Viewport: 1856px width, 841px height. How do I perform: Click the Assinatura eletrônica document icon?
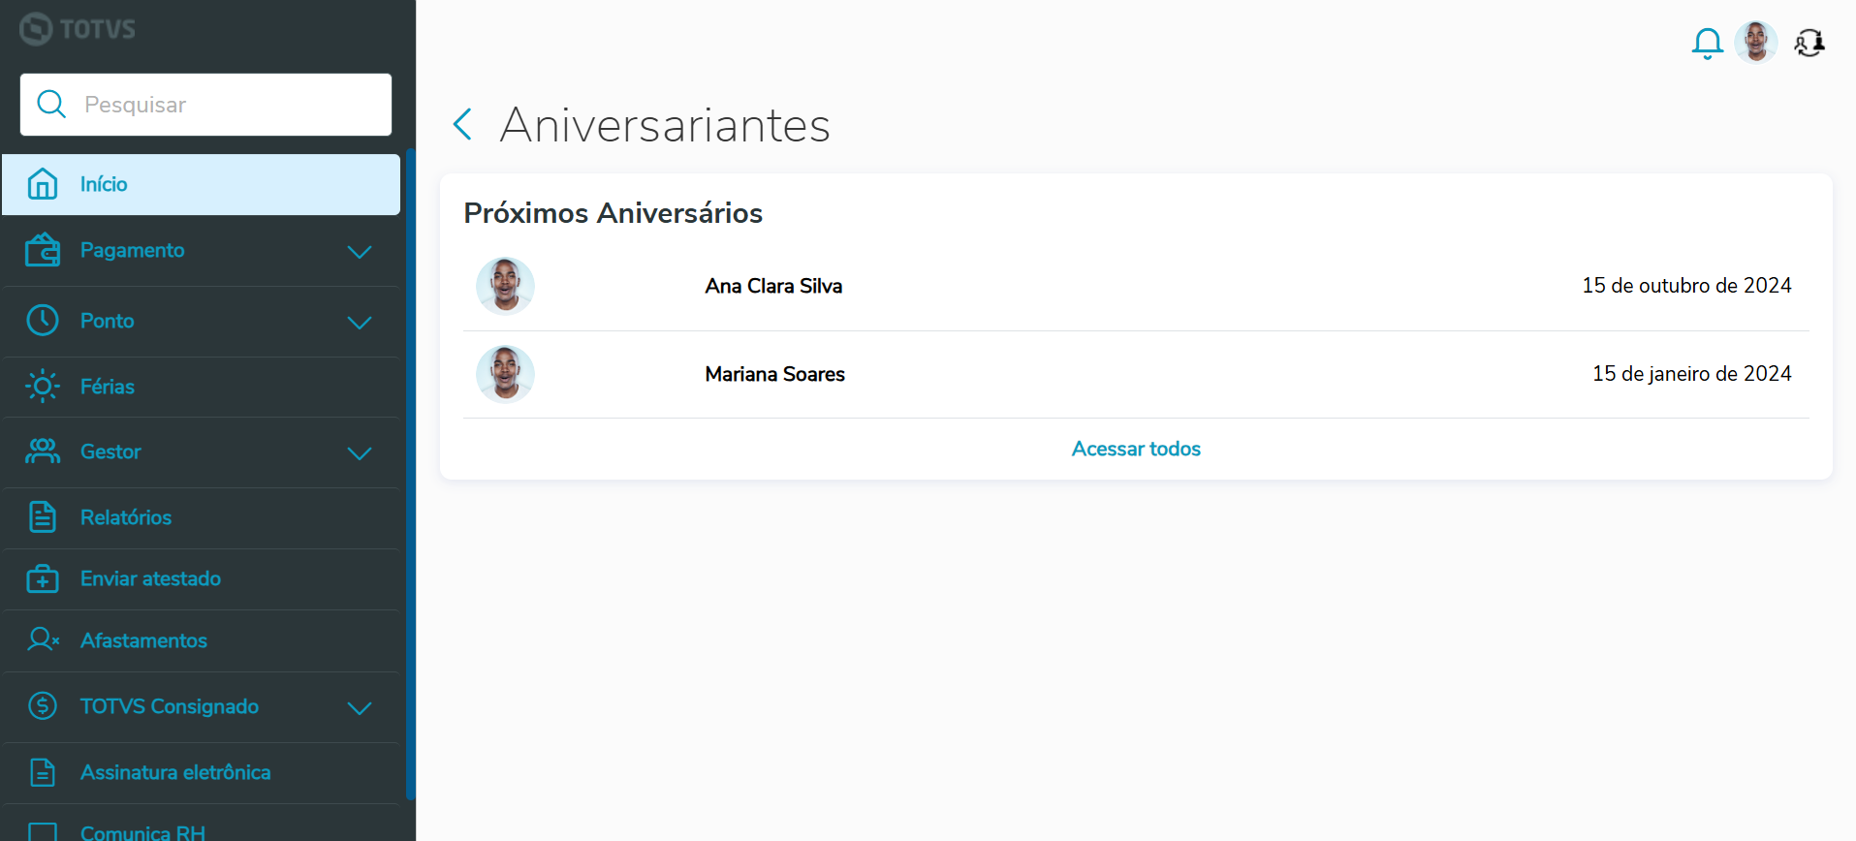[x=43, y=772]
